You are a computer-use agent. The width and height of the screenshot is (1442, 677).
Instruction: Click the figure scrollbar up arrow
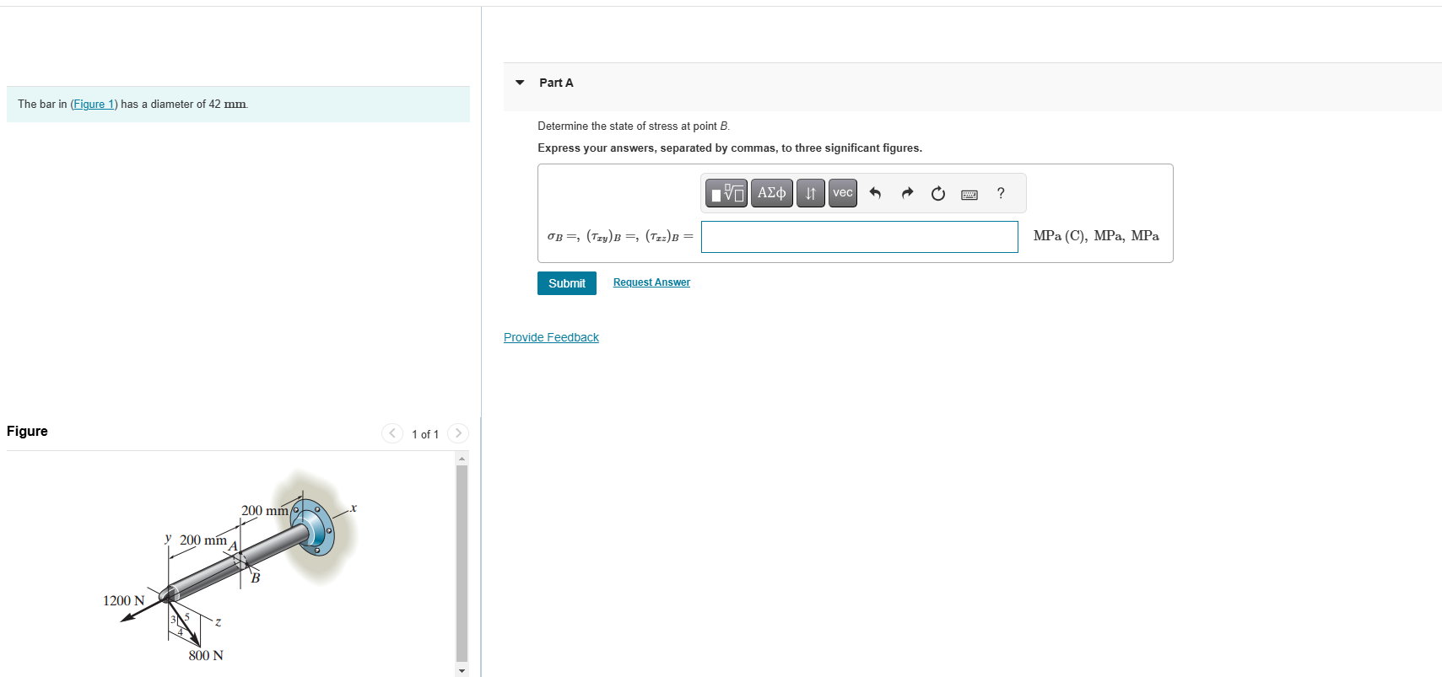point(462,459)
